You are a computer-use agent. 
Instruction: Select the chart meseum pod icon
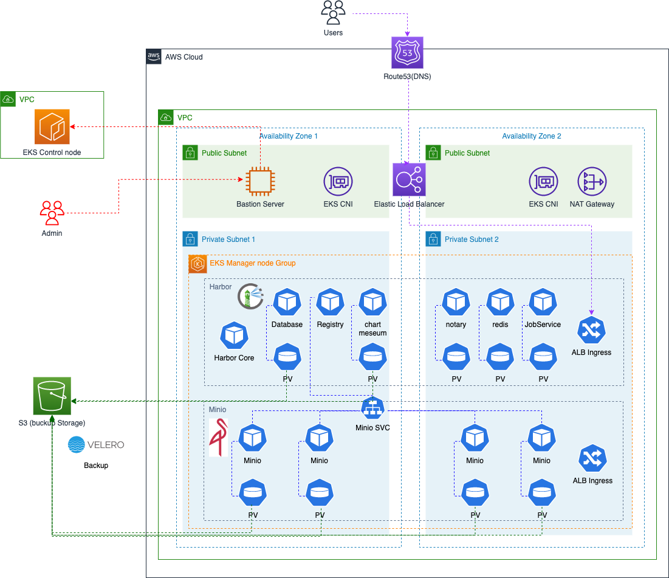pos(373,302)
